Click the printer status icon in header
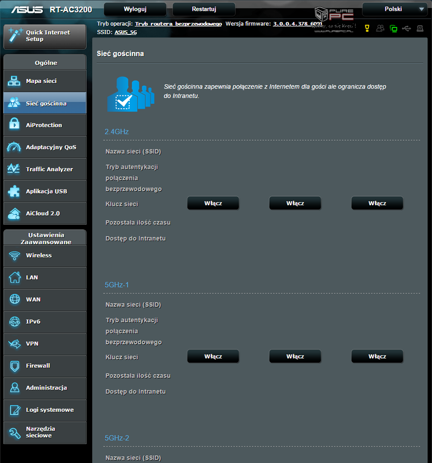432x463 pixels. (420, 28)
